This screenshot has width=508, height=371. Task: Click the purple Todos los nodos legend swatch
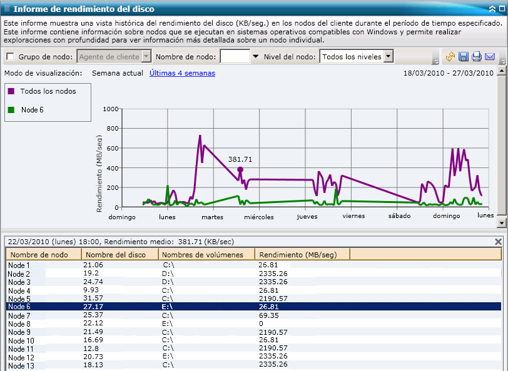11,91
